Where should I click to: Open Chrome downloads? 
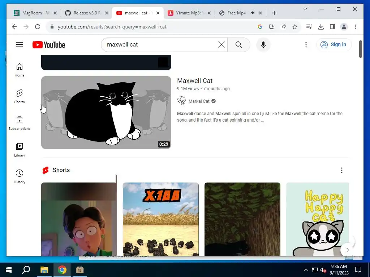tap(321, 27)
